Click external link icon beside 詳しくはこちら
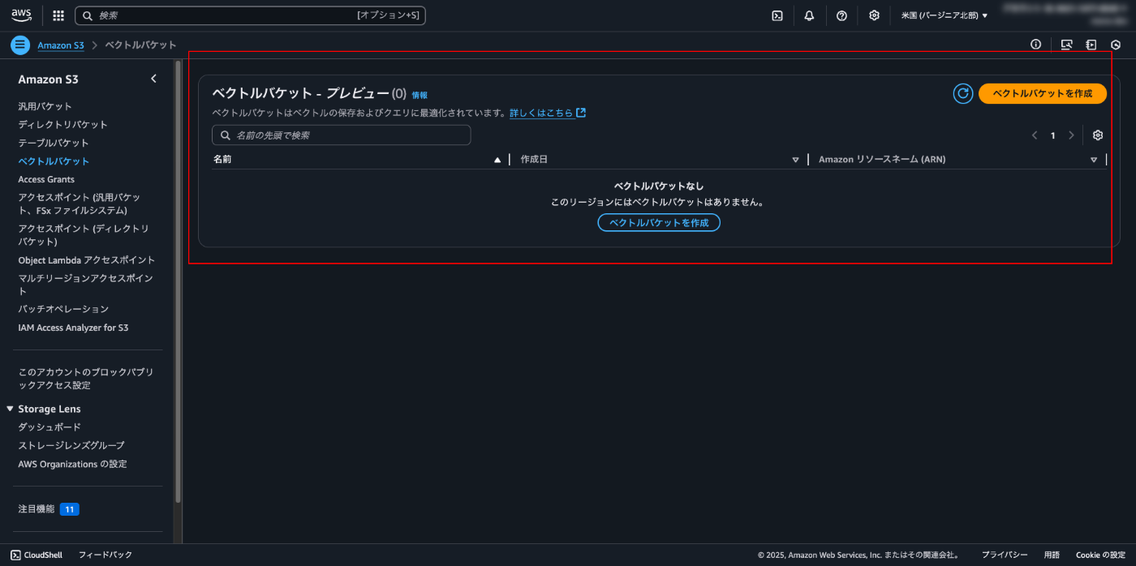 tap(581, 113)
